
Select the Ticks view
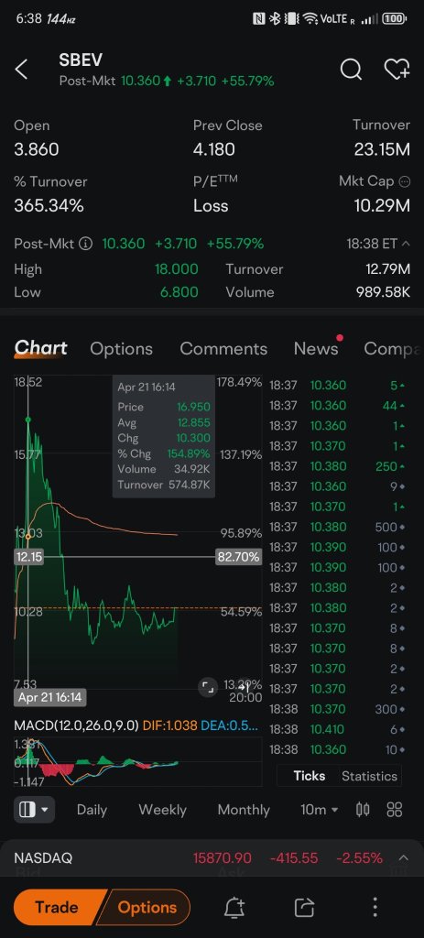[310, 776]
